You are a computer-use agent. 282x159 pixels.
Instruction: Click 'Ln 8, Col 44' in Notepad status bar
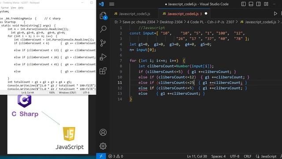click(x=27, y=92)
